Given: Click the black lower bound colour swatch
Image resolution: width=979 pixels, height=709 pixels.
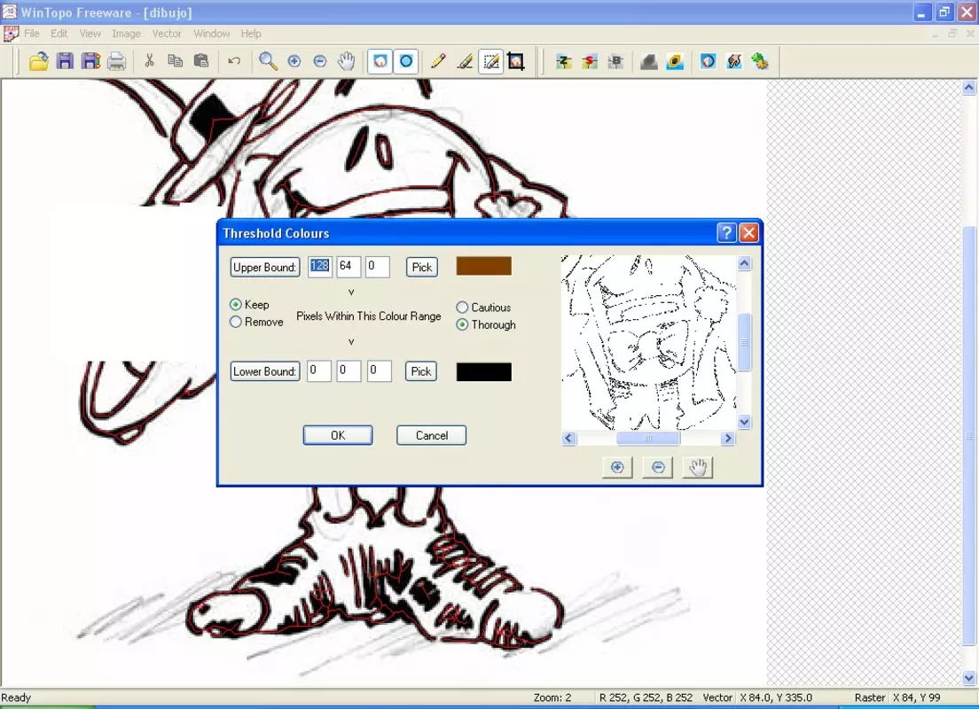Looking at the screenshot, I should [484, 372].
